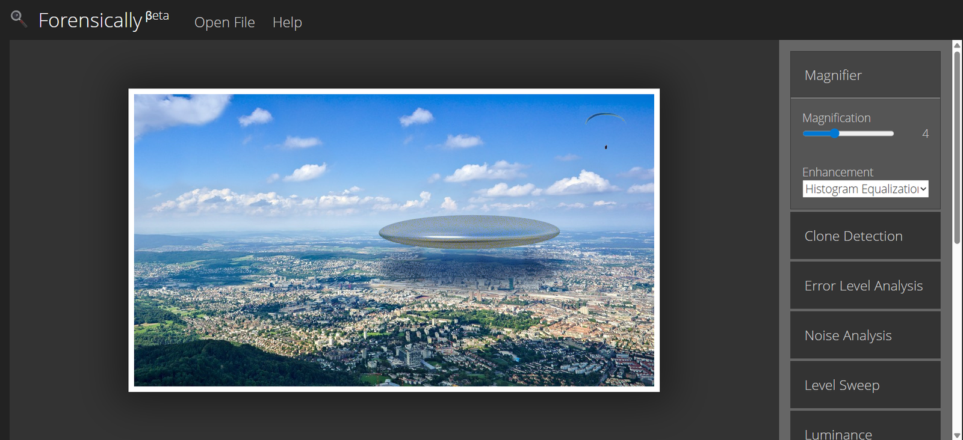
Task: Click the scrollbar down arrow
Action: click(x=957, y=435)
